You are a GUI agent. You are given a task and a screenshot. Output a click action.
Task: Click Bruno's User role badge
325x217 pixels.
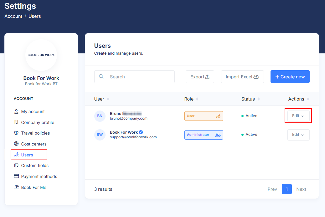[x=204, y=116]
